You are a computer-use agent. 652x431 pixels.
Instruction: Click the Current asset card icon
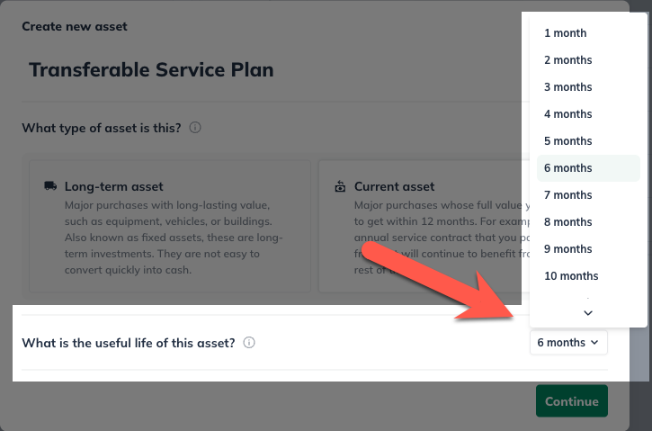pos(340,187)
